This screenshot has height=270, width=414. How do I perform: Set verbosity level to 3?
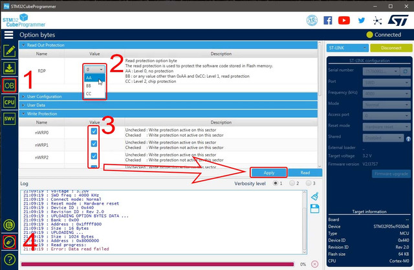[x=309, y=183]
